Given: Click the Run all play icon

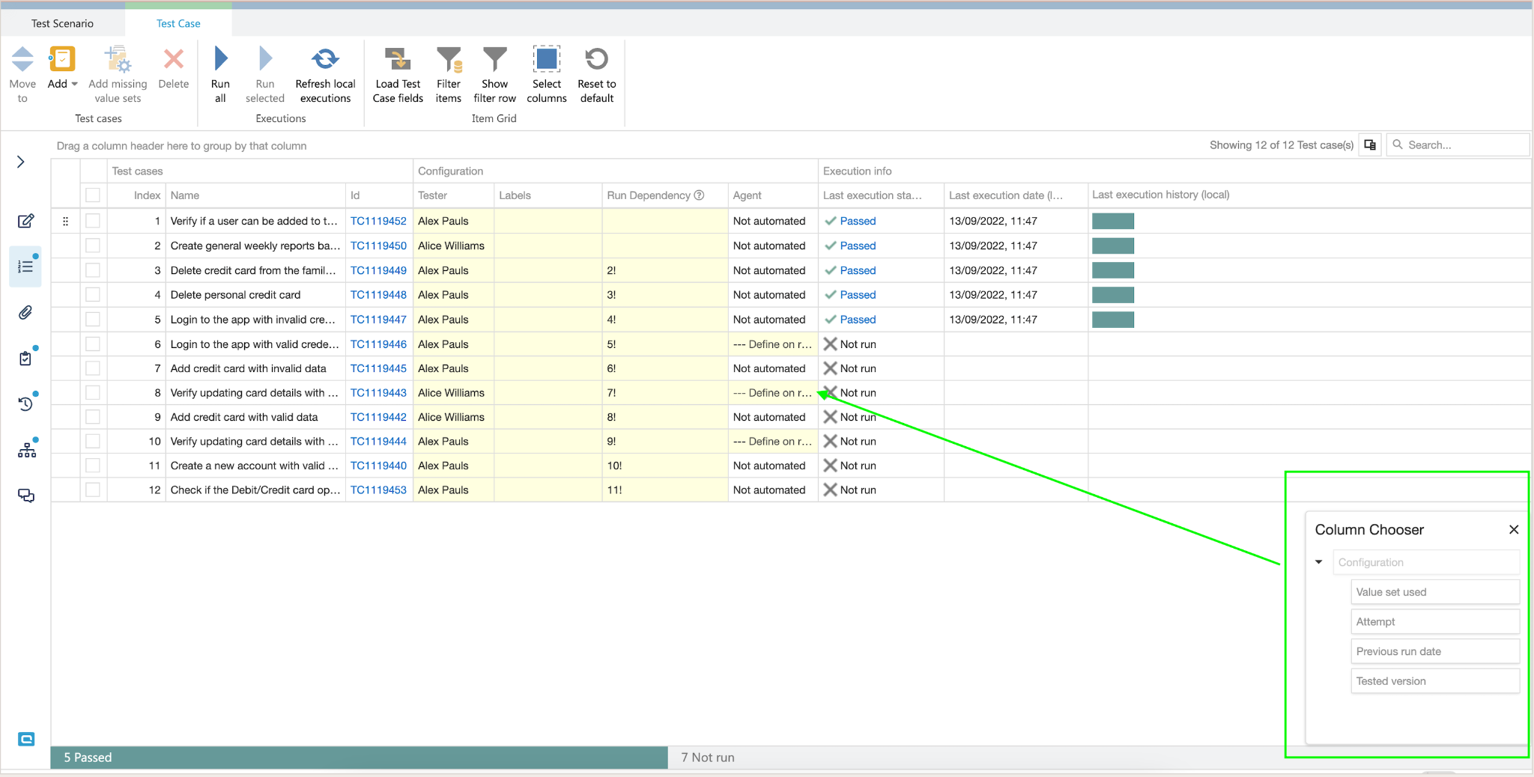Looking at the screenshot, I should 220,60.
